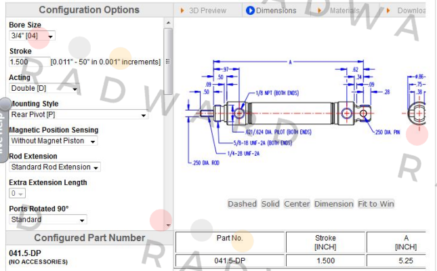Open the Magnetic Position Sensing dropdown
437x271 pixels.
point(54,141)
